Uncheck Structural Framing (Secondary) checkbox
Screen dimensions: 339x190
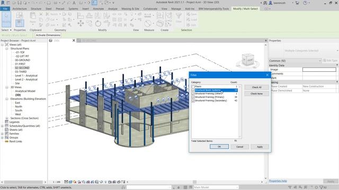[193, 101]
